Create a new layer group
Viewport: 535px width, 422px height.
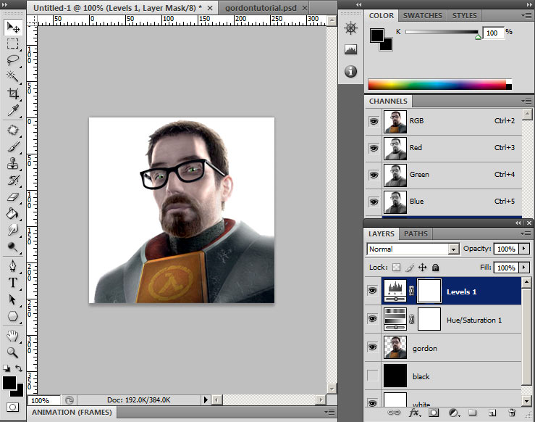pyautogui.click(x=473, y=413)
